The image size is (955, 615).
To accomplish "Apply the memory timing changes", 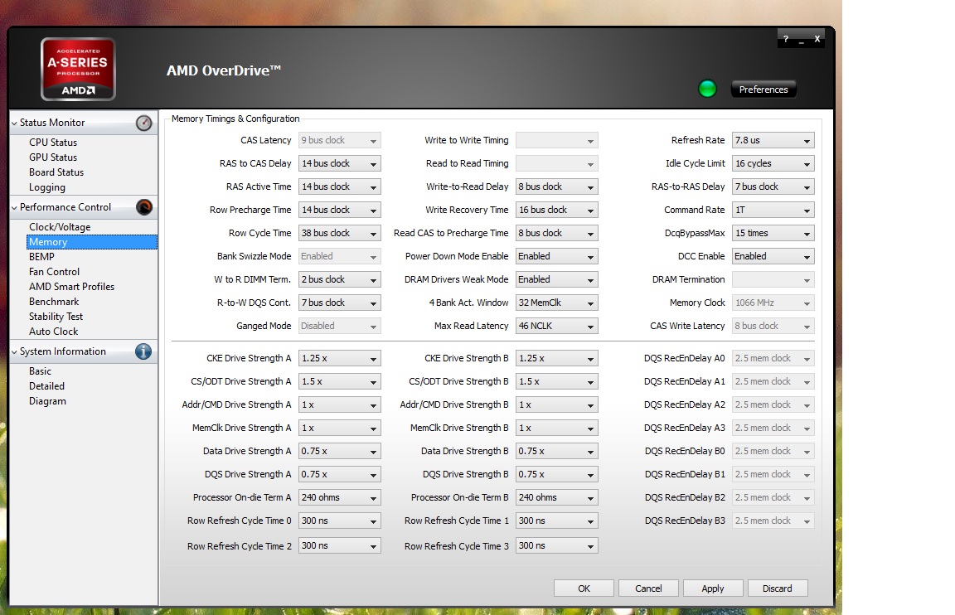I will tap(713, 588).
